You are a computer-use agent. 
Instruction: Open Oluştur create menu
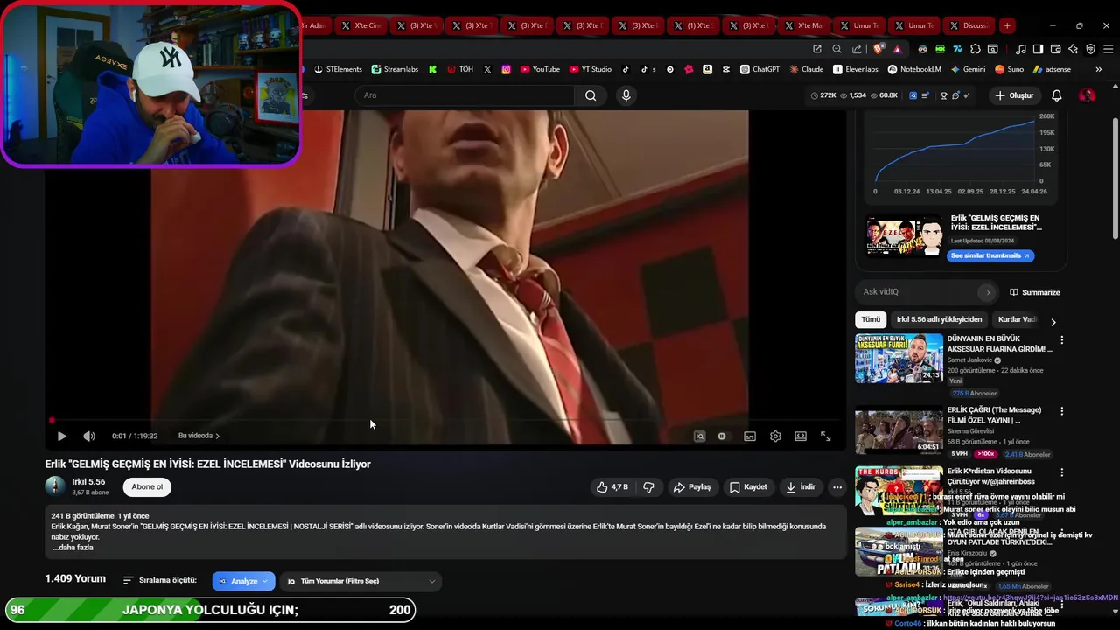click(x=1014, y=95)
